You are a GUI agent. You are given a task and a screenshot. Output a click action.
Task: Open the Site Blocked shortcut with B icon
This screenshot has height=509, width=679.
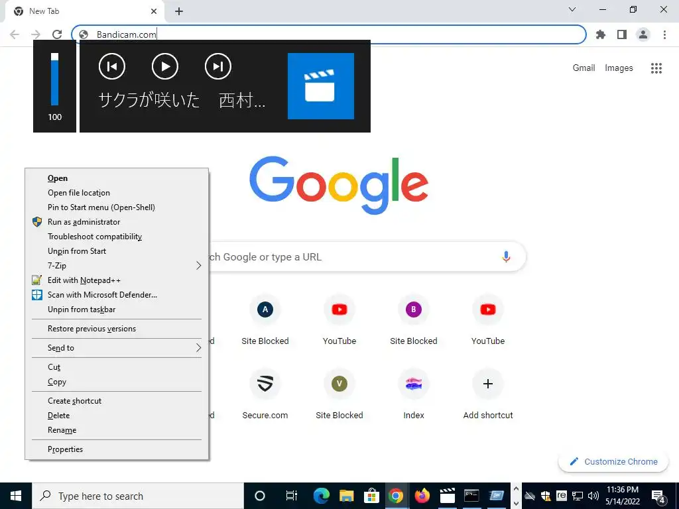414,319
